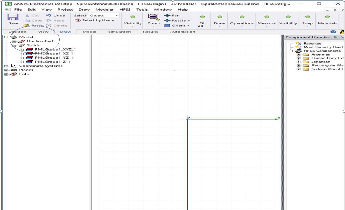Screen dimensions: 345x210
Task: Click the Orient cube icon
Action: coord(167,26)
